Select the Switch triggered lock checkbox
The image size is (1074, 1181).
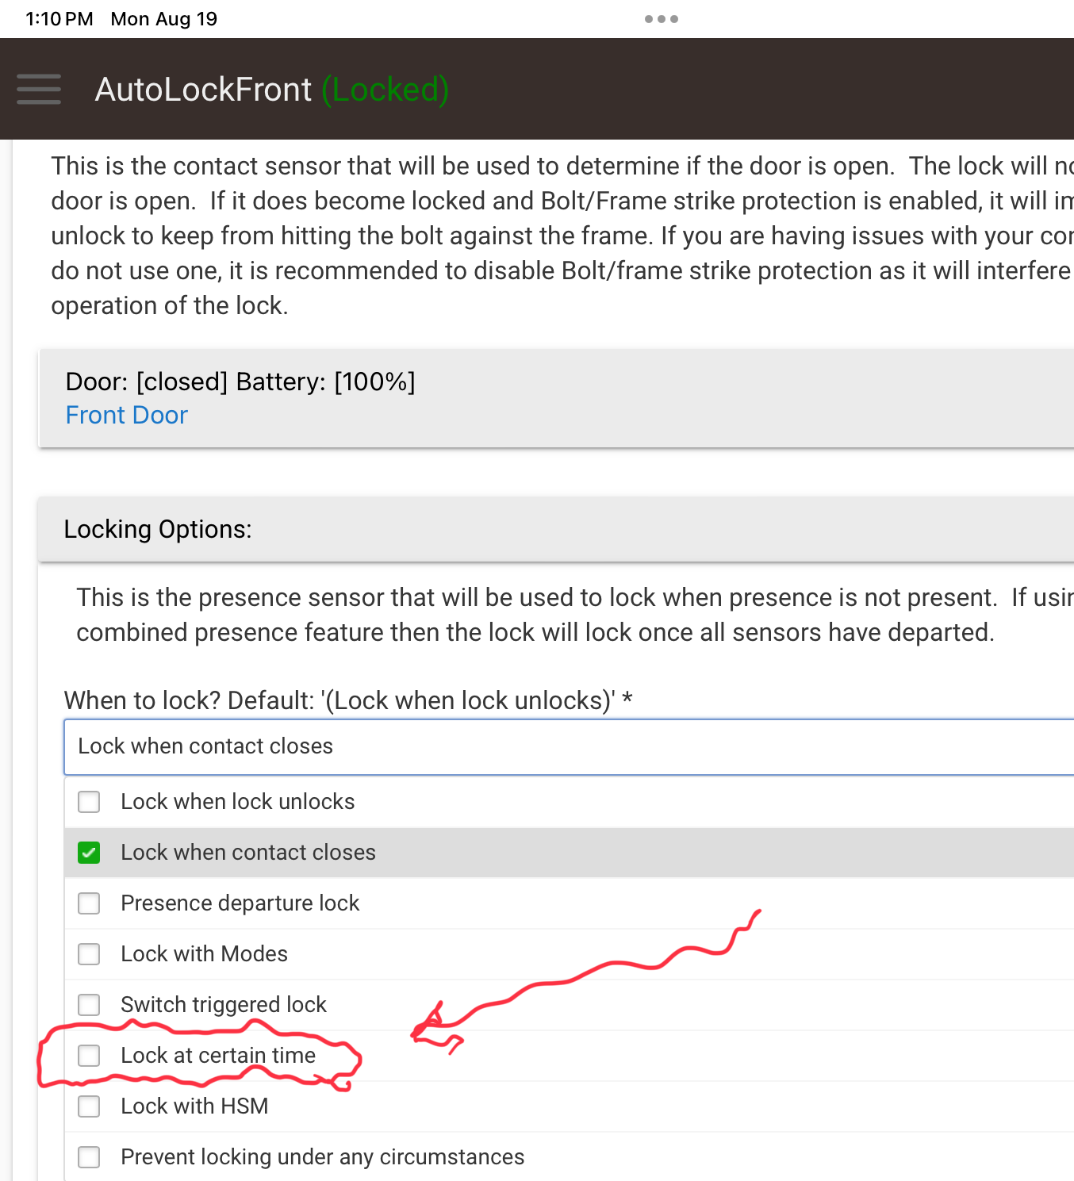click(89, 1005)
